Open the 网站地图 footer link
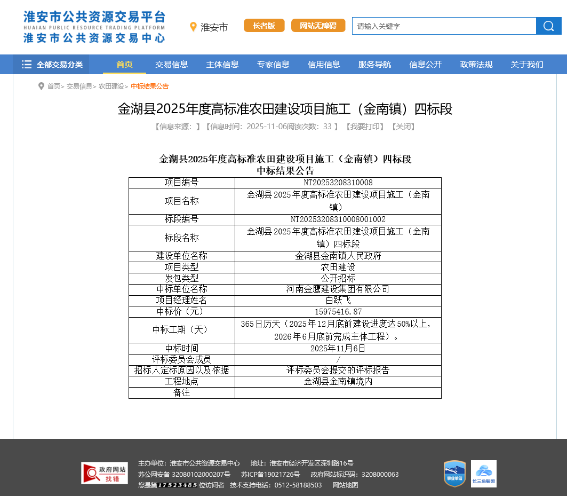The height and width of the screenshot is (496, 567). [x=345, y=485]
